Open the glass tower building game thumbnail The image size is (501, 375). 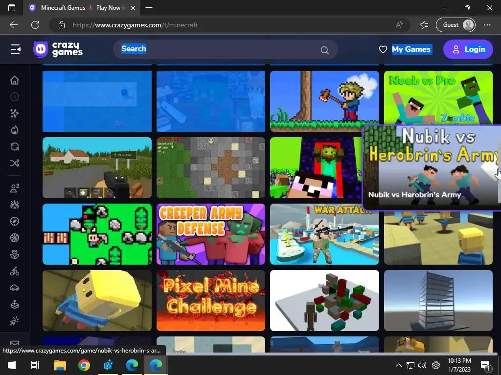(x=438, y=300)
